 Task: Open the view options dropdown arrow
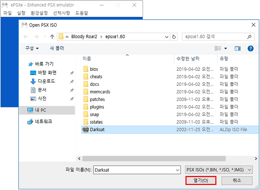pyautogui.click(x=225, y=49)
